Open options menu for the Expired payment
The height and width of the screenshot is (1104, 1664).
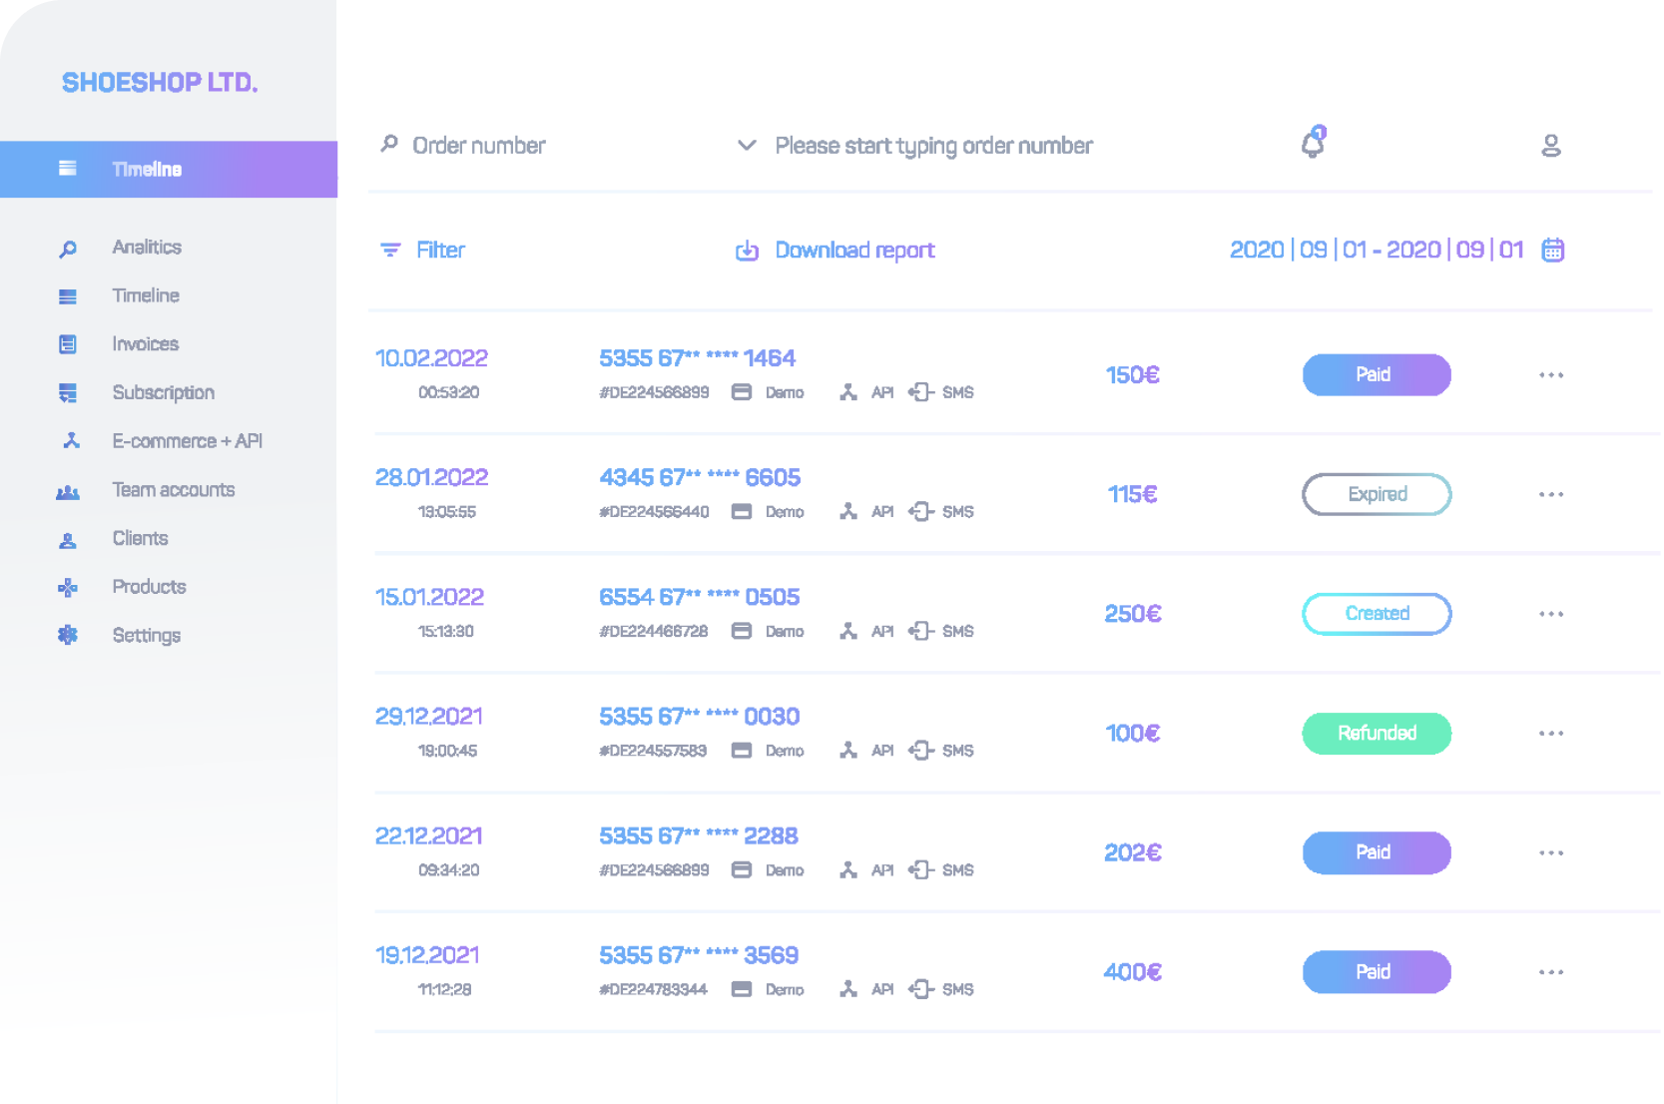(x=1551, y=494)
